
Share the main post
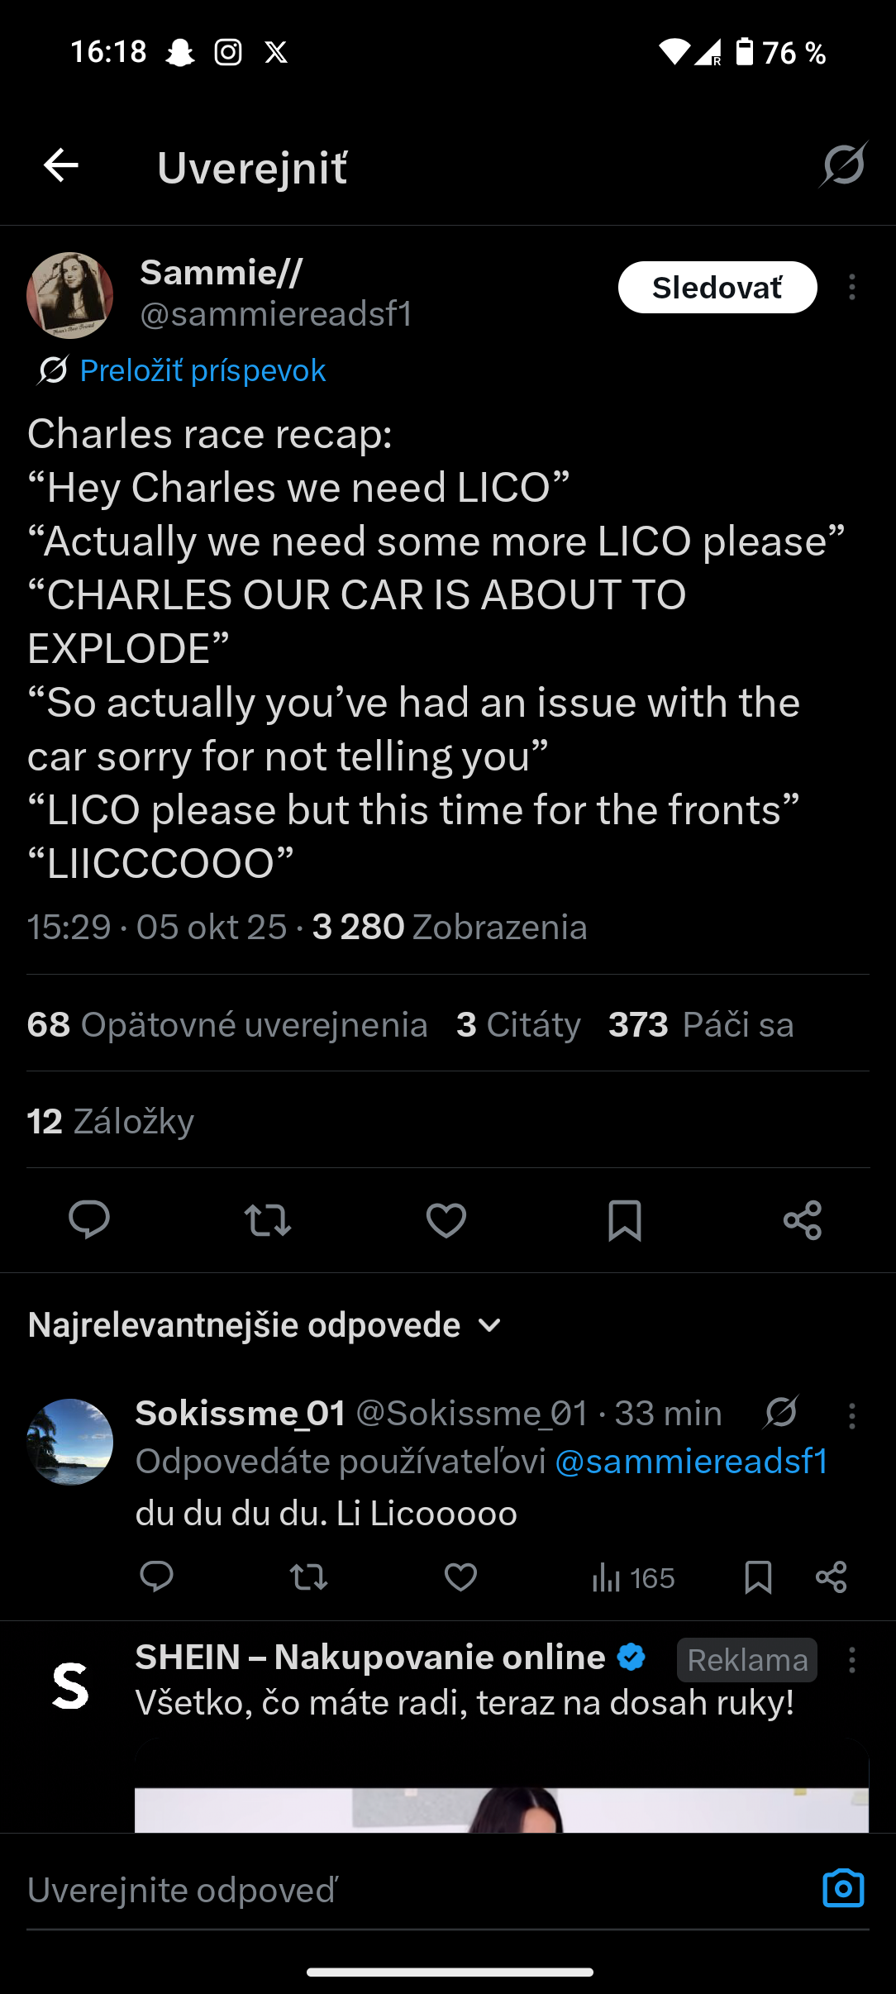(x=803, y=1220)
